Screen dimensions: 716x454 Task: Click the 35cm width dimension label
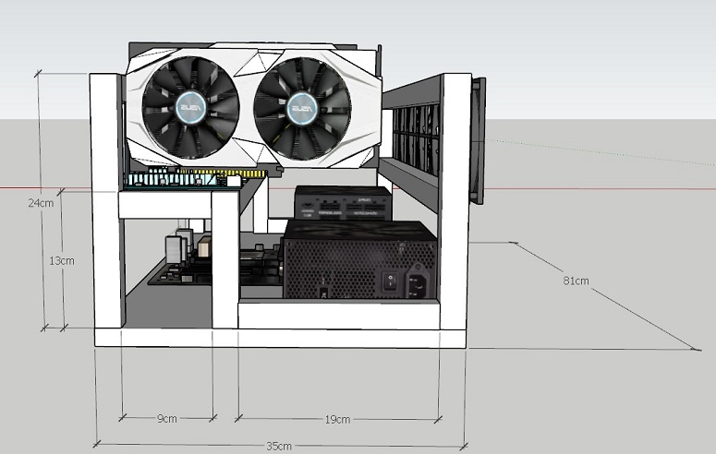[279, 446]
